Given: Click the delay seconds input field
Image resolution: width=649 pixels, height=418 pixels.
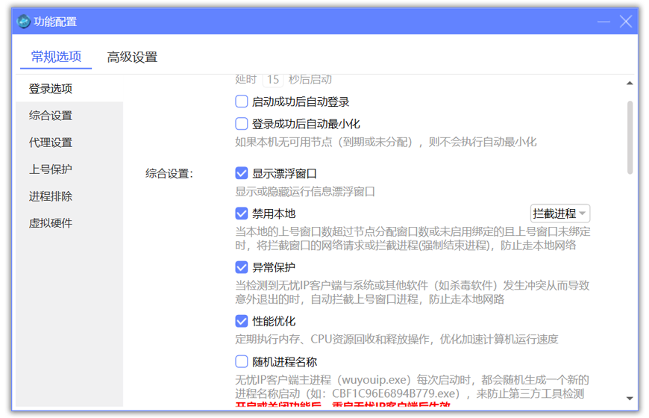Looking at the screenshot, I should (273, 79).
